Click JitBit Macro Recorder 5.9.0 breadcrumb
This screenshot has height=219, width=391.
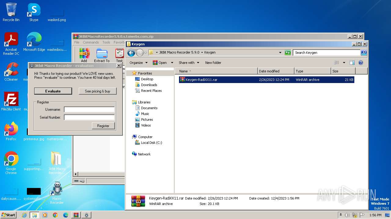(x=179, y=52)
